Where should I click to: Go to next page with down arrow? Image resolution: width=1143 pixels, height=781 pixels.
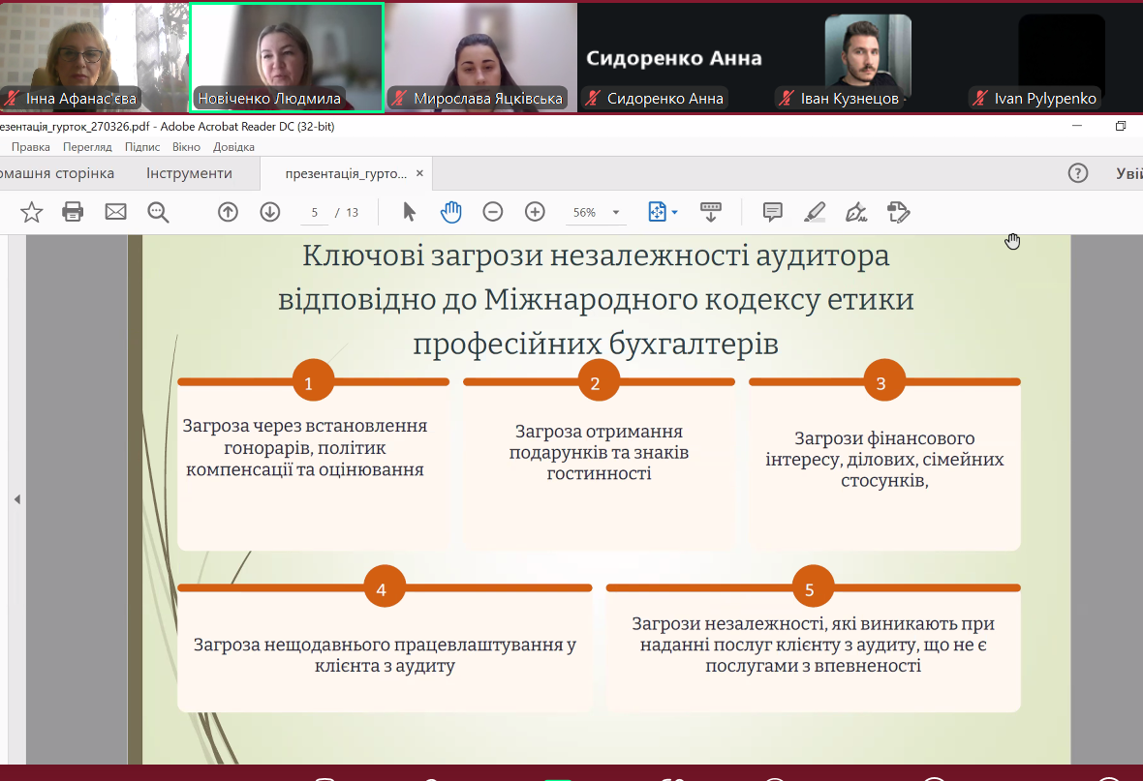coord(270,212)
